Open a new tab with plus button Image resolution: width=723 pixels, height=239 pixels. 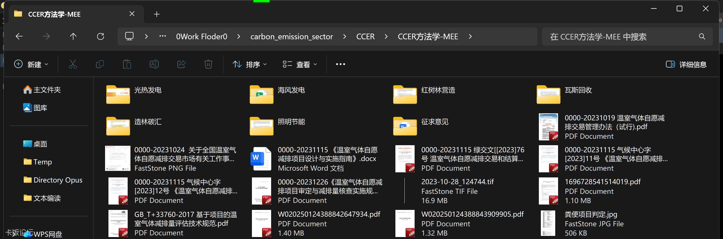[157, 14]
